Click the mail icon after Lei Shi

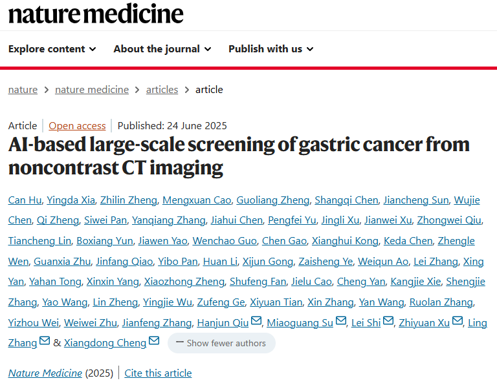(x=388, y=321)
